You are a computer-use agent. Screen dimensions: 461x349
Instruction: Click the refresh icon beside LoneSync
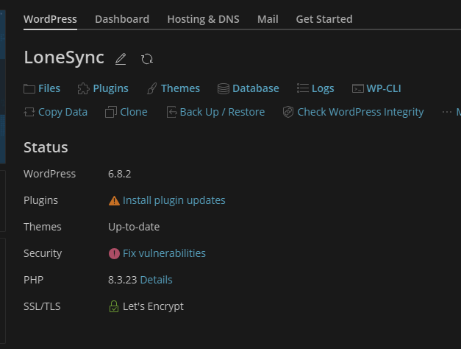[x=147, y=59]
